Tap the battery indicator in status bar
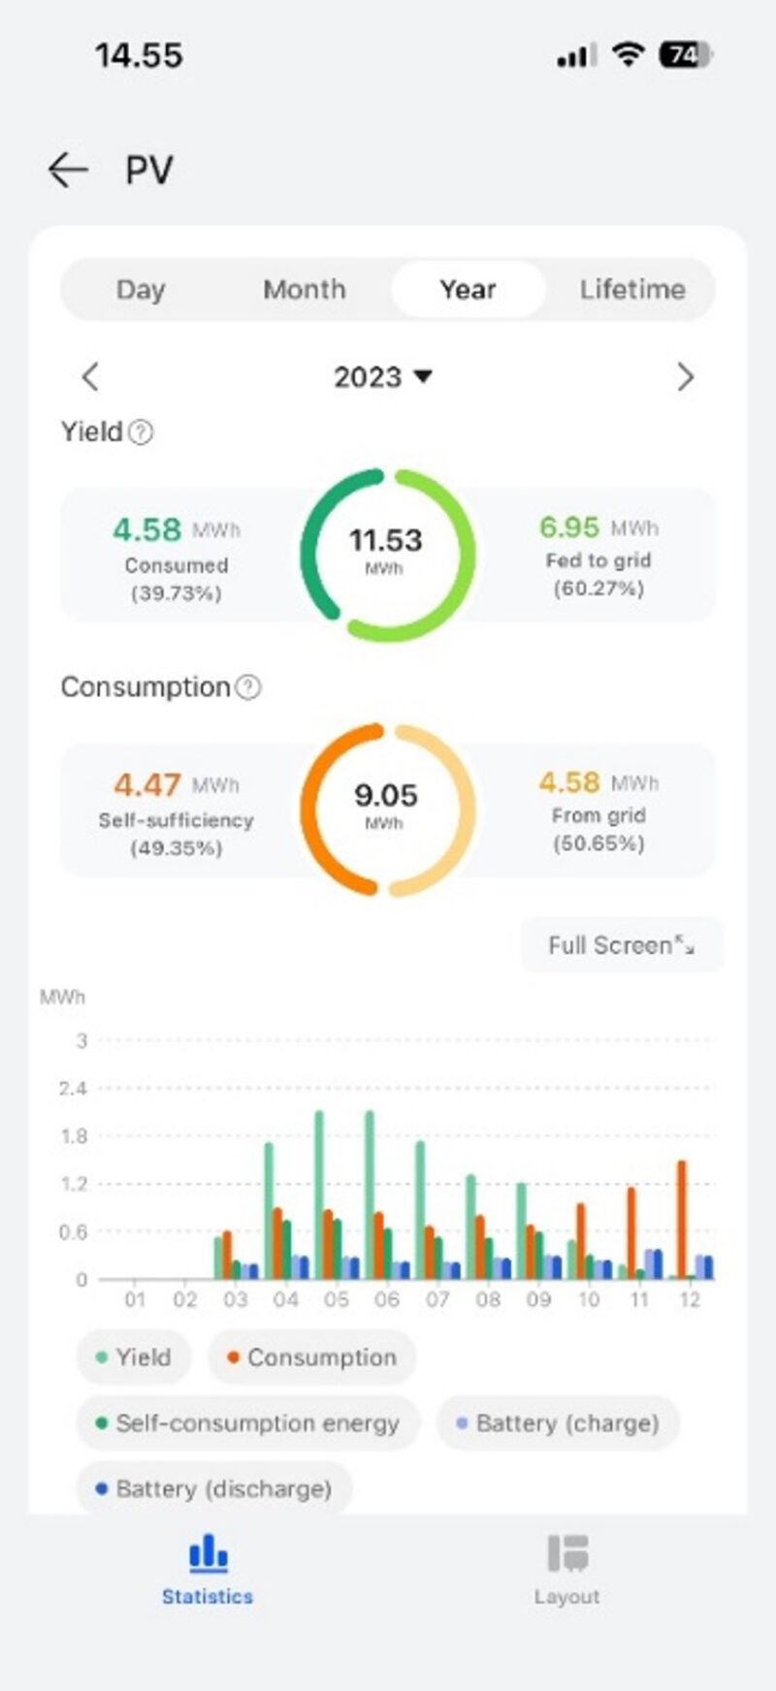 682,55
